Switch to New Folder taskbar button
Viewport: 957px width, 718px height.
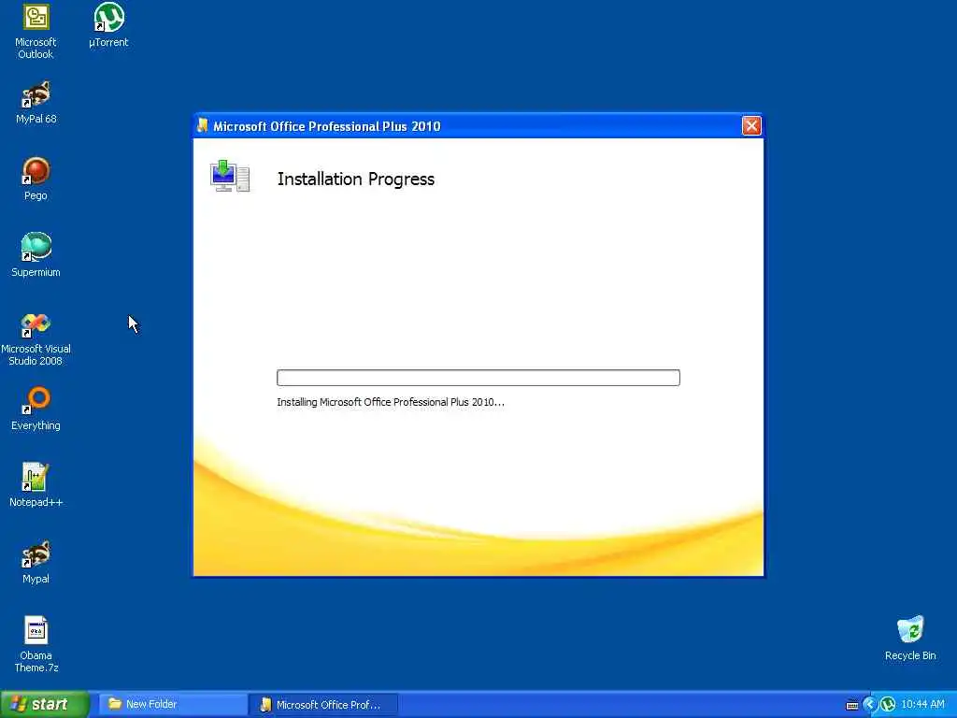pos(173,704)
